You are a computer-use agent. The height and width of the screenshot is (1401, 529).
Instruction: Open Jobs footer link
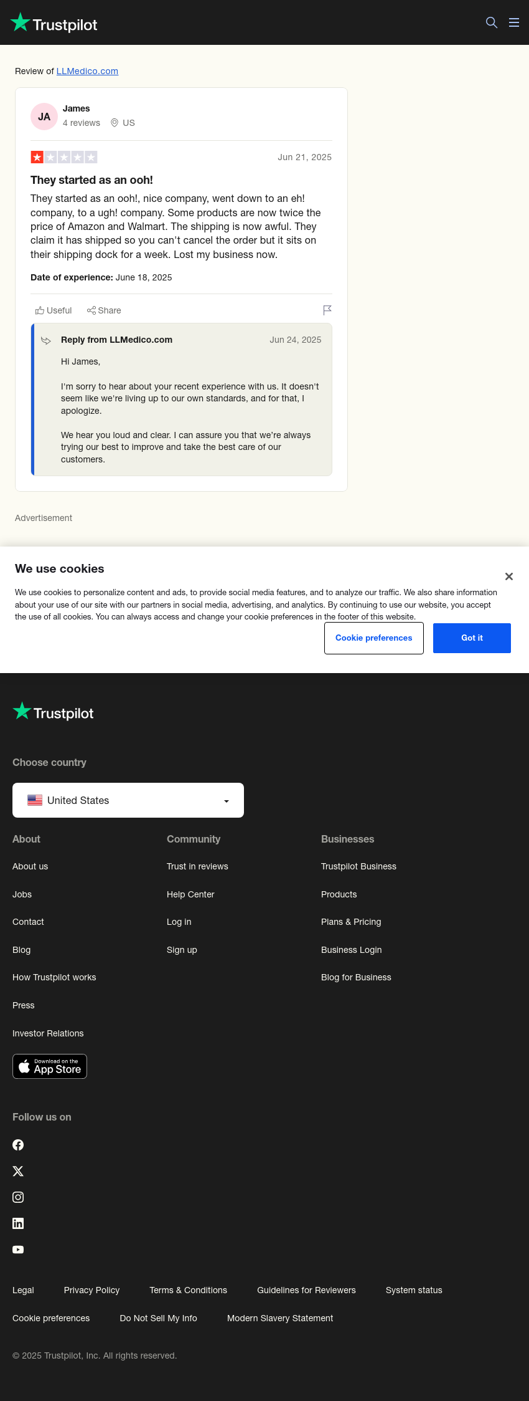(x=22, y=894)
